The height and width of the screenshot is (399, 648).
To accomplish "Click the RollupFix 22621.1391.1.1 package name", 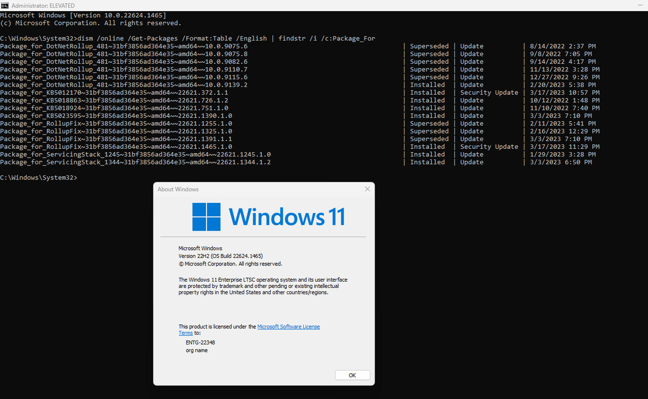I will tap(116, 139).
